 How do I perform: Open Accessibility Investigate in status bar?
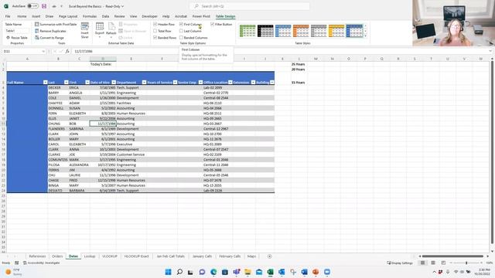click(41, 263)
